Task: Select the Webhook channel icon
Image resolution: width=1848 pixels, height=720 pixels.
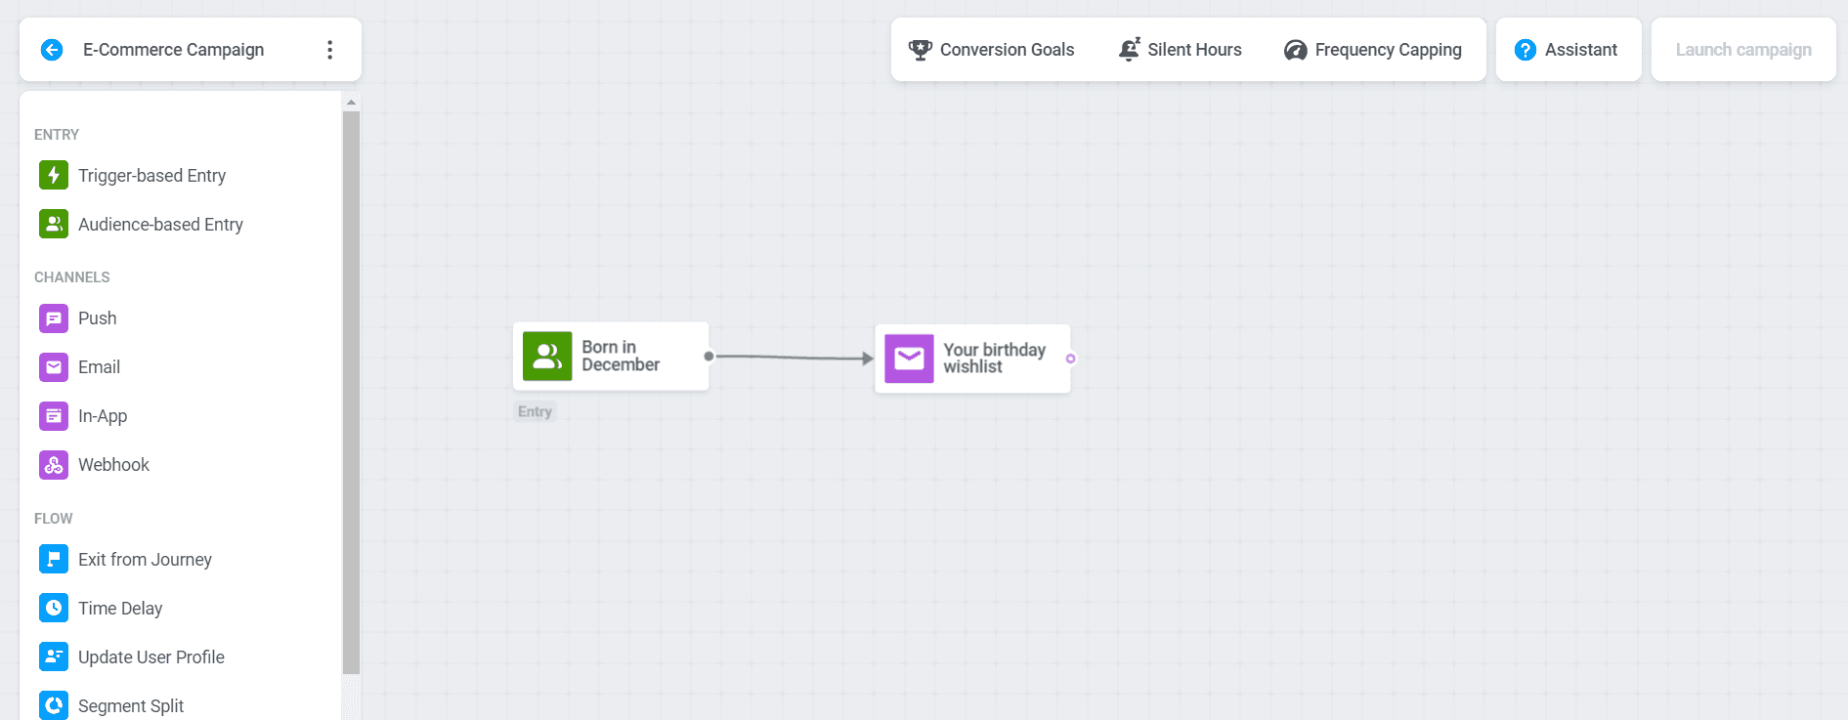Action: click(x=54, y=465)
